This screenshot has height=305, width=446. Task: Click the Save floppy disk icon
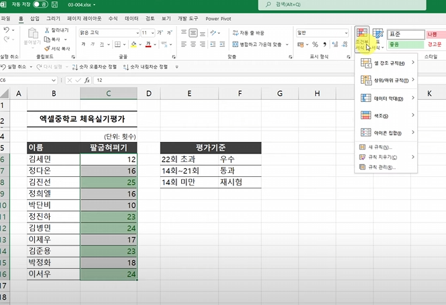click(54, 5)
